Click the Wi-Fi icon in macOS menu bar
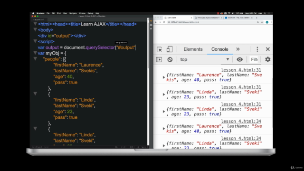Image resolution: width=304 pixels, height=171 pixels. point(229,13)
